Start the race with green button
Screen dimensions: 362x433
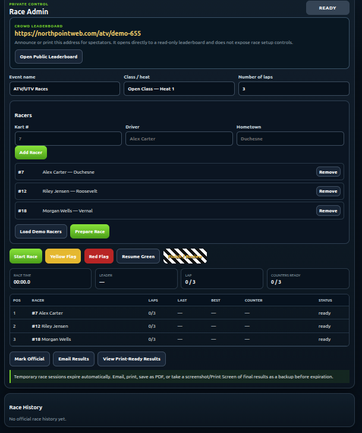point(26,256)
